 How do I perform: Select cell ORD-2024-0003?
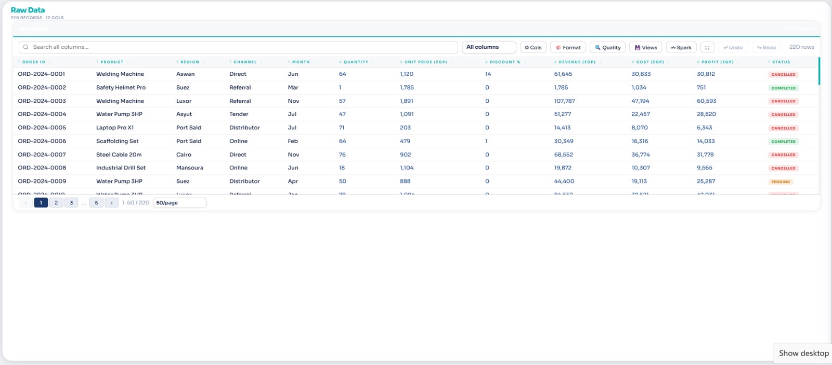[42, 101]
